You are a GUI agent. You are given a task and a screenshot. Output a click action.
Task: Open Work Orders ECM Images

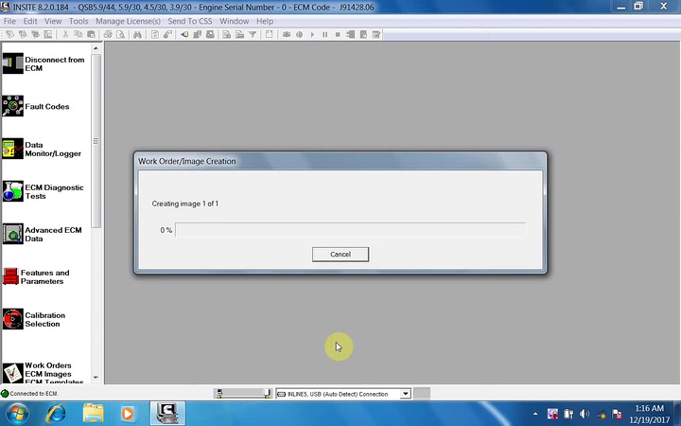pyautogui.click(x=43, y=373)
